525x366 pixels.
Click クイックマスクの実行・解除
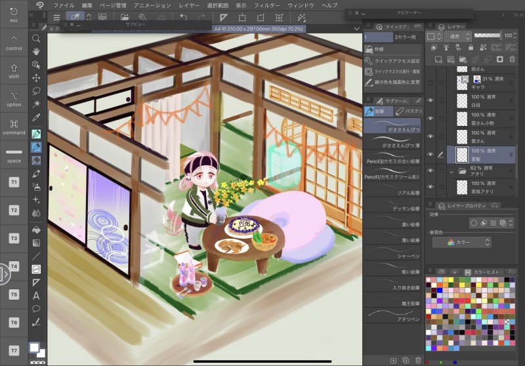point(392,71)
